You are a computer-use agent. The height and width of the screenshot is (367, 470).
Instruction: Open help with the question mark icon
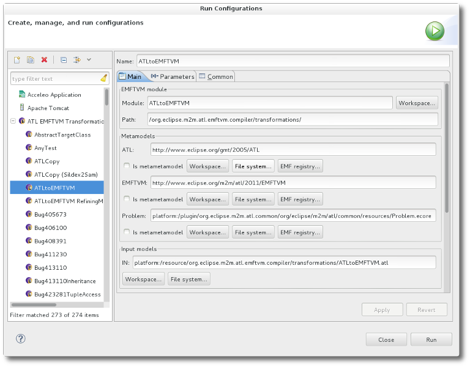[x=21, y=339]
